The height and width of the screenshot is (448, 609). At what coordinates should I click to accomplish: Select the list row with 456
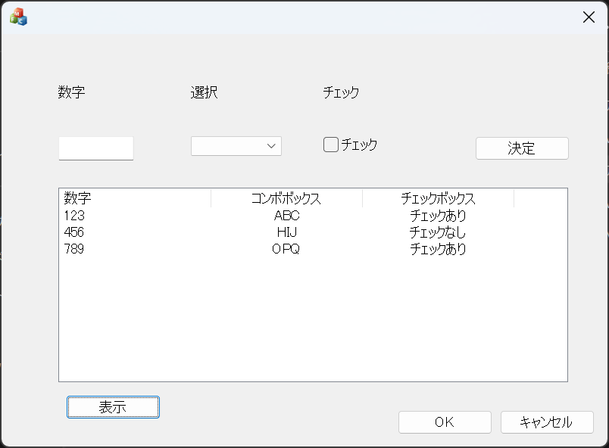pos(74,232)
